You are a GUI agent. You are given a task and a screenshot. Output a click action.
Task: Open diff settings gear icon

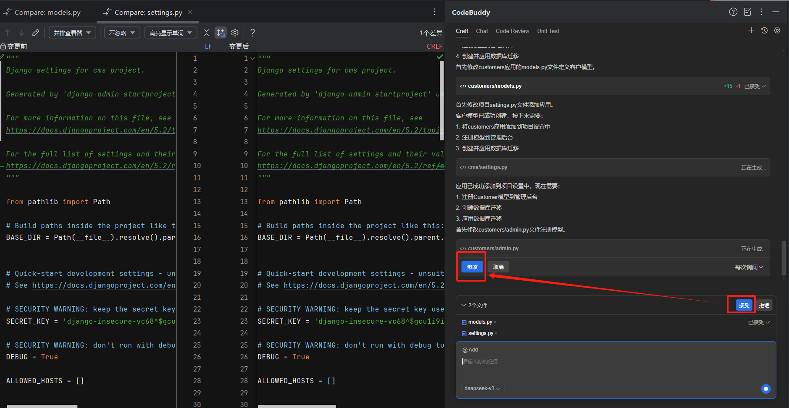[x=235, y=33]
